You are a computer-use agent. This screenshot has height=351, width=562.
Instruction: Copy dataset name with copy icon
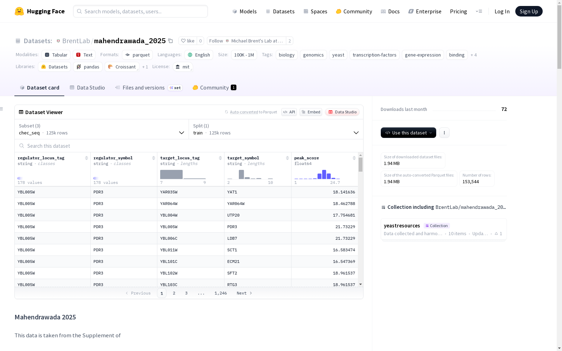[170, 41]
